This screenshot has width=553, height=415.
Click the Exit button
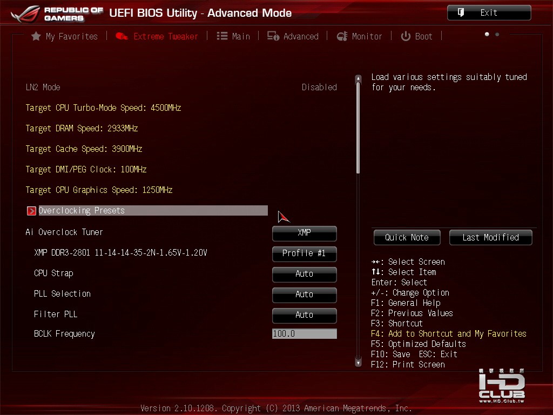(x=489, y=13)
